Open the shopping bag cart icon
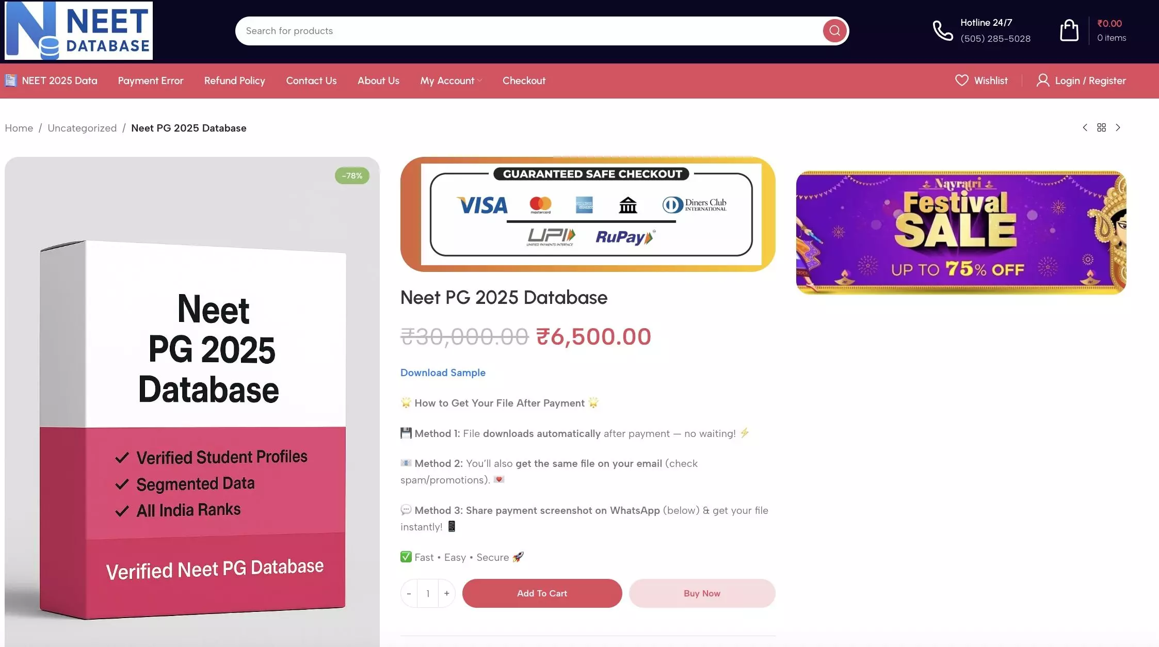Screen dimensions: 1159x647 tap(1069, 30)
